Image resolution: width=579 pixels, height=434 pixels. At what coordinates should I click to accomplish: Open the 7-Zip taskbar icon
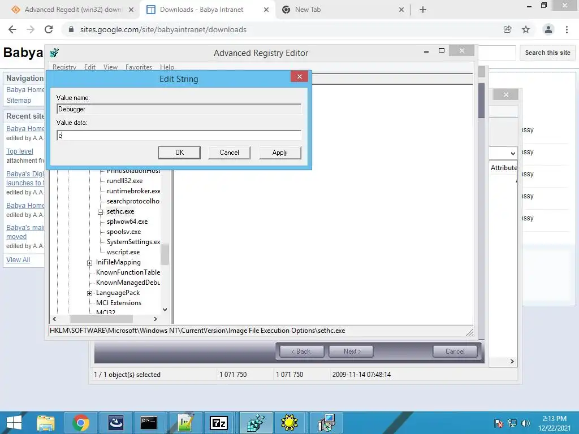(219, 423)
